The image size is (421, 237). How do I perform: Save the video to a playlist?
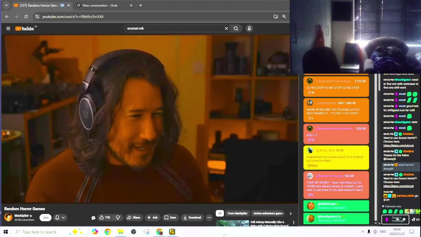click(x=170, y=218)
